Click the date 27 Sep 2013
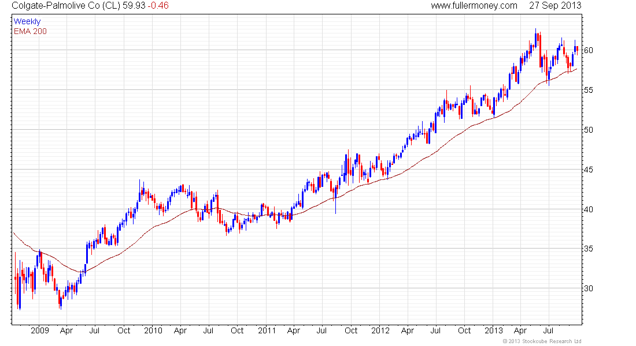 555,6
